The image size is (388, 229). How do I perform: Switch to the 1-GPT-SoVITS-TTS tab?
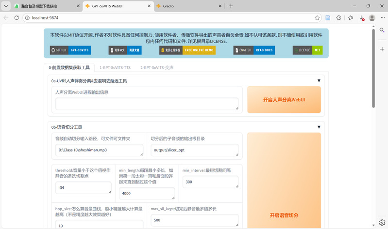click(x=115, y=68)
